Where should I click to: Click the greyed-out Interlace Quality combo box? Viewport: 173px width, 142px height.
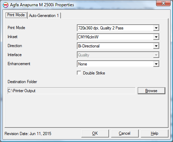coord(118,55)
